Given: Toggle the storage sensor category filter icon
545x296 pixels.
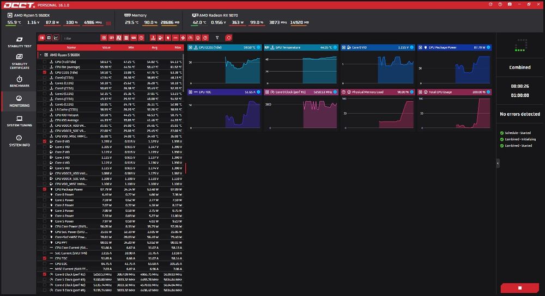Looking at the screenshot, I should click(x=126, y=38).
